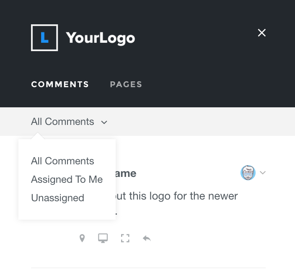295x275 pixels.
Task: Click the comment text about the logo
Action: (177, 196)
